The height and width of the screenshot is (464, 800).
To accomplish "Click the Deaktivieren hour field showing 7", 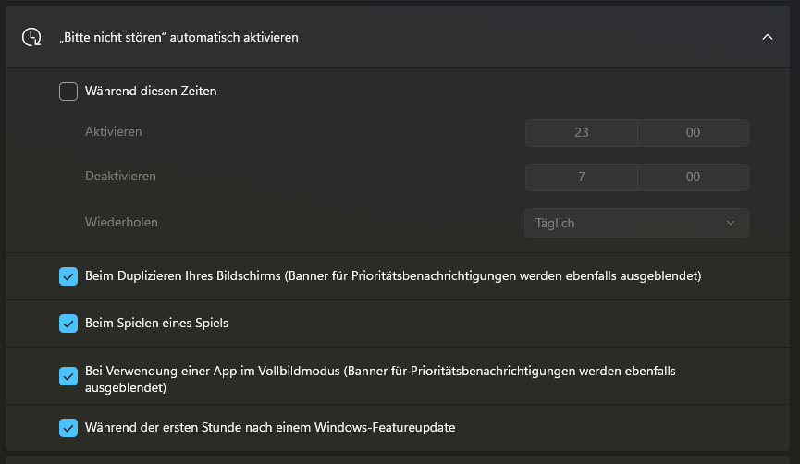I will (581, 177).
